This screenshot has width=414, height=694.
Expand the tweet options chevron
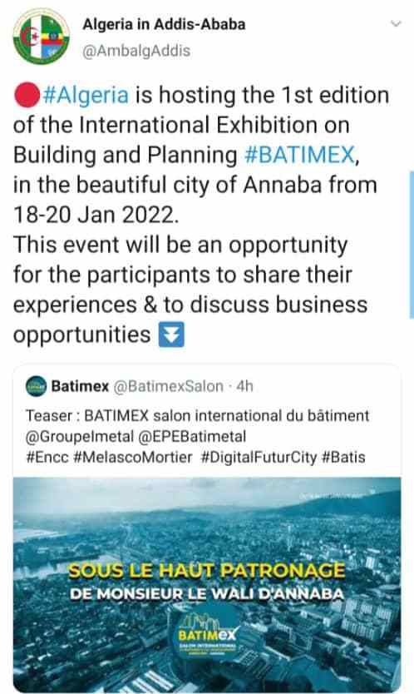pos(396,23)
